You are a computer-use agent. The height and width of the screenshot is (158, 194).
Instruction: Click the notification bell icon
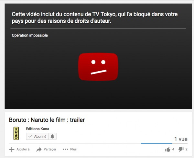pyautogui.click(x=52, y=136)
